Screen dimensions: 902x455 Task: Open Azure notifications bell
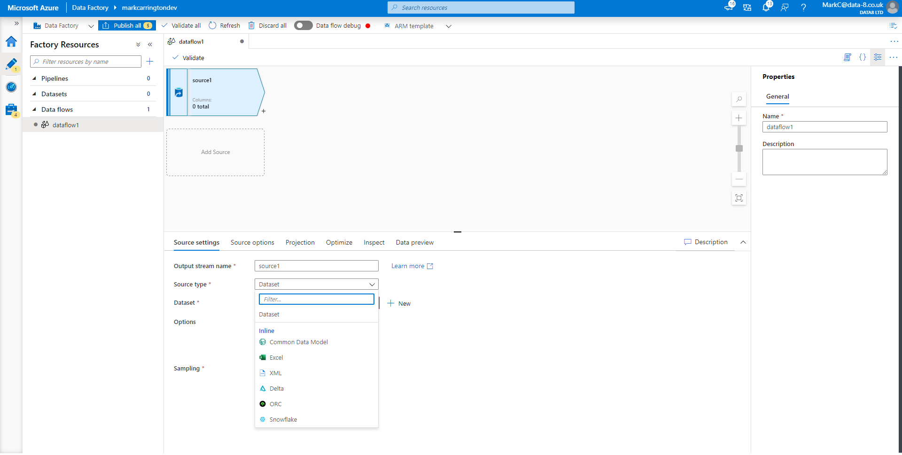(766, 7)
